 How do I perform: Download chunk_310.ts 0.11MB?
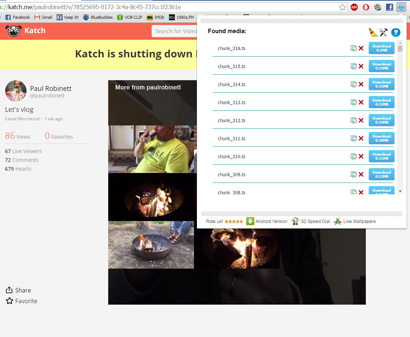(x=382, y=156)
